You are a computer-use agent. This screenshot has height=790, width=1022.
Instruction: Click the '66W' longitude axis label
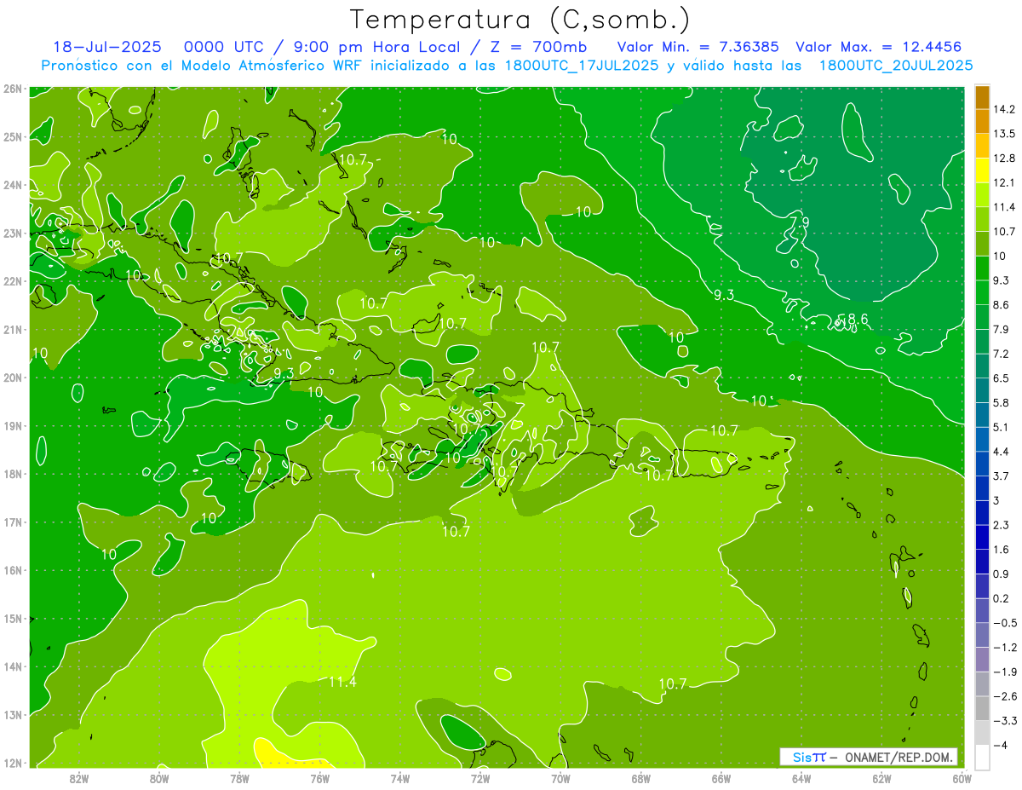tap(721, 778)
